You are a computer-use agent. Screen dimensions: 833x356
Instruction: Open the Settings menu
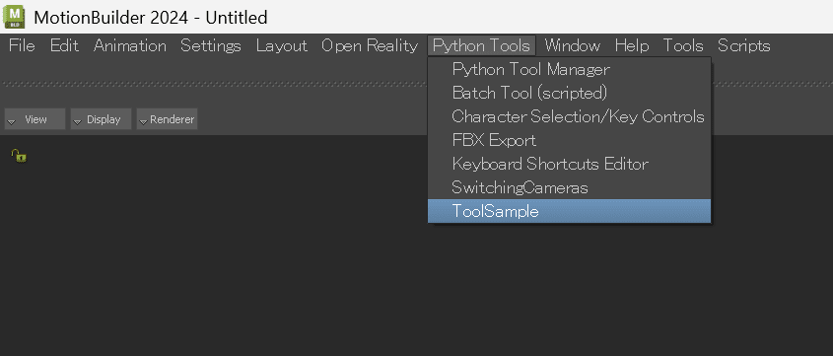210,45
